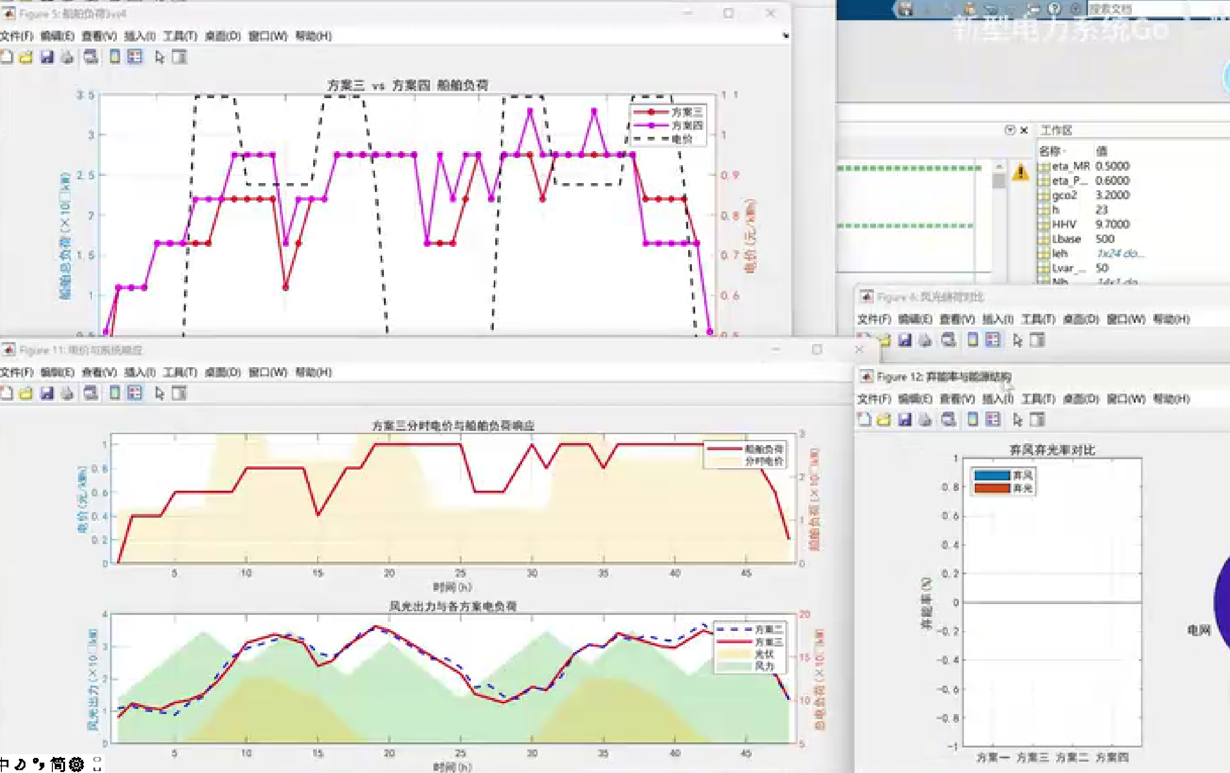
Task: Open 文件(F) menu in Figure 5 window
Action: (x=17, y=36)
